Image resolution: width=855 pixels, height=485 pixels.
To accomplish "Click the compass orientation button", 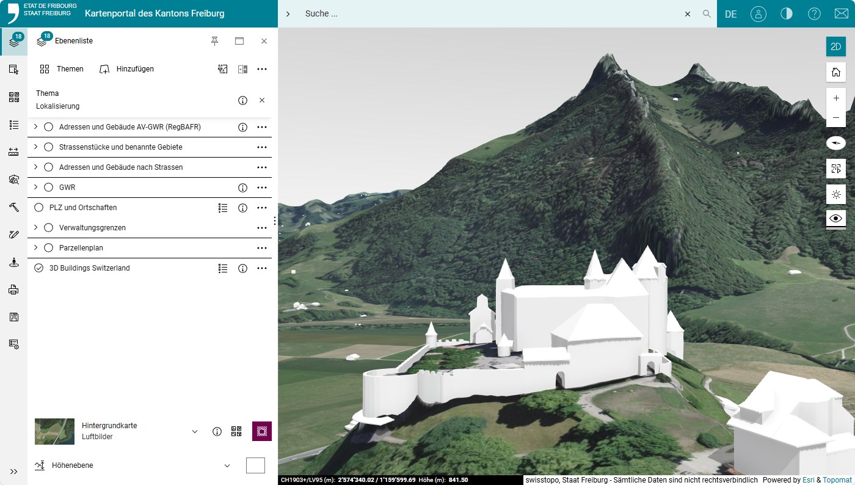I will tap(835, 143).
